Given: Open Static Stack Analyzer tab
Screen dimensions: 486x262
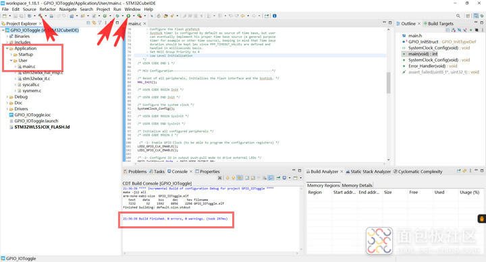Looking at the screenshot, I should point(369,171).
